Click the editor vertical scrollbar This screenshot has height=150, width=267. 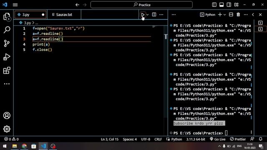(166, 71)
